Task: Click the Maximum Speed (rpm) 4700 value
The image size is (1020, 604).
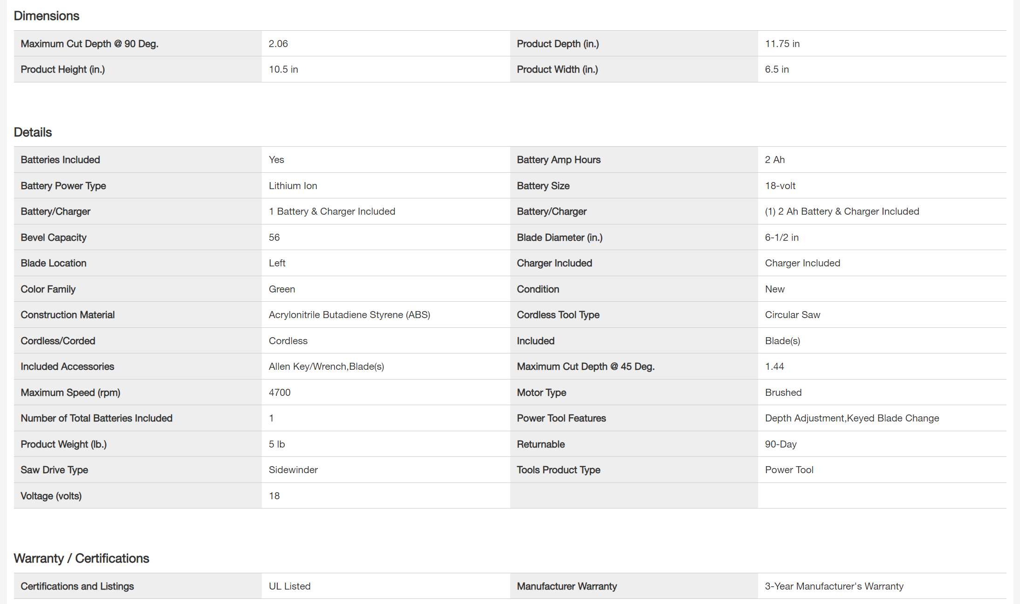Action: coord(280,393)
